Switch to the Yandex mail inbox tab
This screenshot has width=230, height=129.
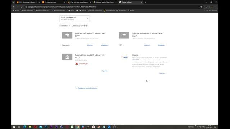28,2
